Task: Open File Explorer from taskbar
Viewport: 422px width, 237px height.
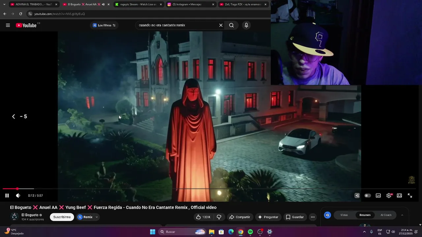Action: tap(212, 232)
